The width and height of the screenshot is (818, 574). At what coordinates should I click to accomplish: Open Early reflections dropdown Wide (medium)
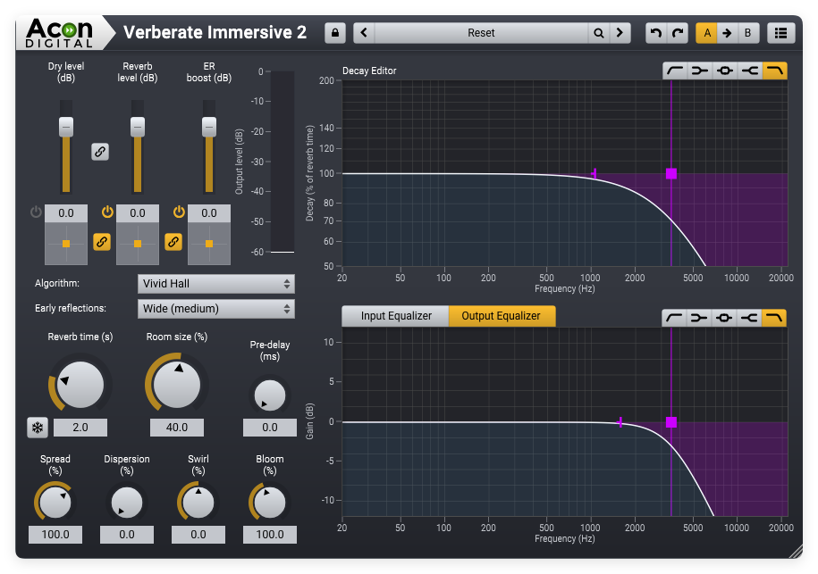[216, 309]
